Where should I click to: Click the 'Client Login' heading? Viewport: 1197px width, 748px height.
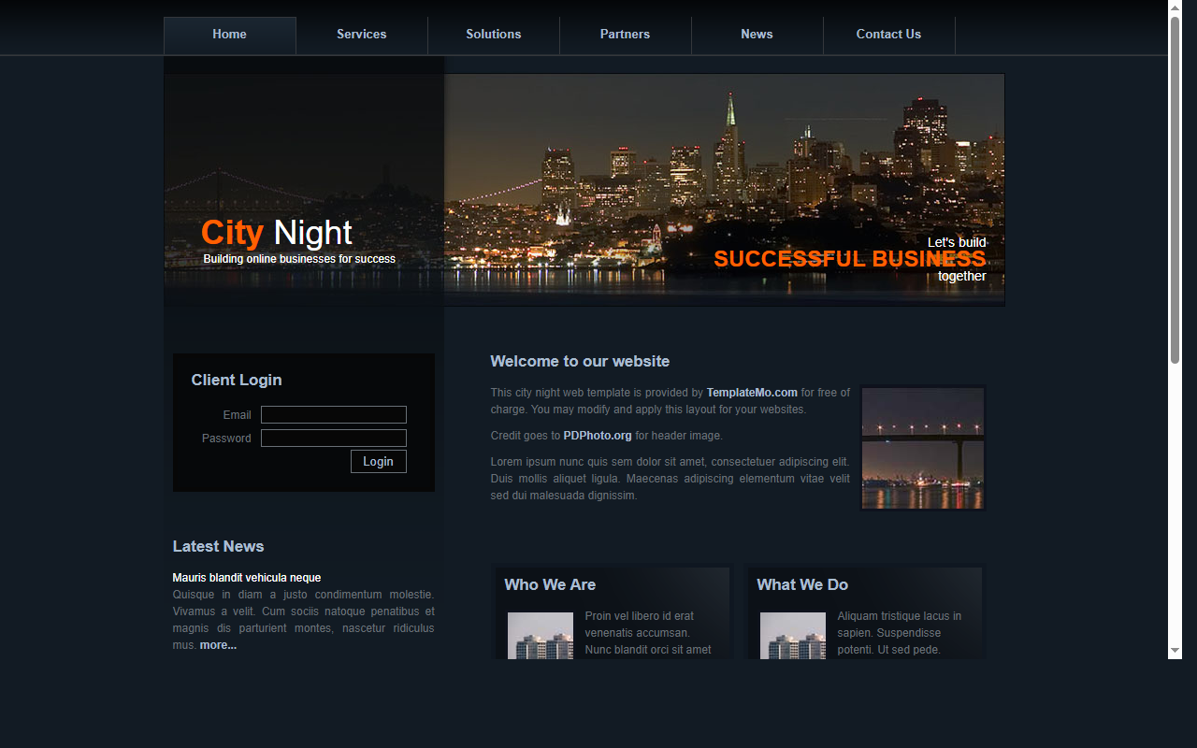(237, 381)
